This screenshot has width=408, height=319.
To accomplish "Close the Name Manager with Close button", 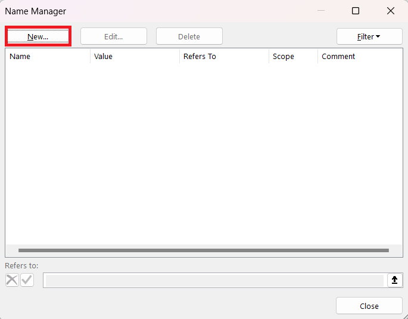I will (x=369, y=306).
